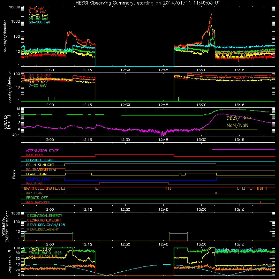The width and height of the screenshot is (279, 279).
Task: Click the '25-50 keV' legend entry
Action: 38,19
